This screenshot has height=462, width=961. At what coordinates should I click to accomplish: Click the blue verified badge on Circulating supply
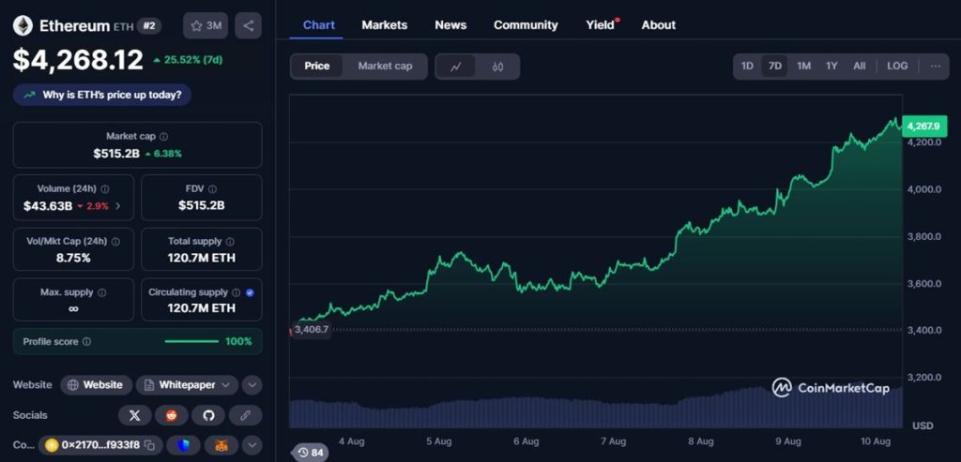point(250,292)
